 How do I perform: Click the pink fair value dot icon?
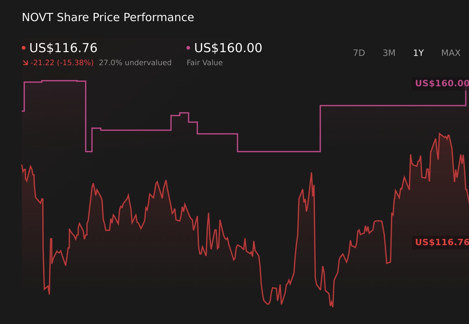click(188, 48)
